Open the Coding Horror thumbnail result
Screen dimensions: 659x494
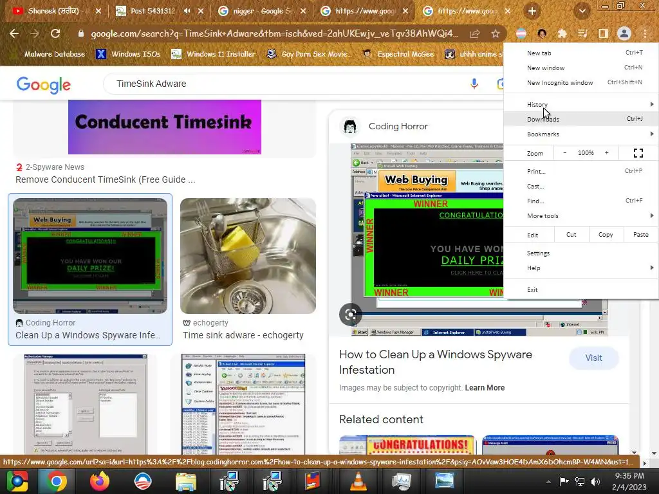(x=90, y=256)
